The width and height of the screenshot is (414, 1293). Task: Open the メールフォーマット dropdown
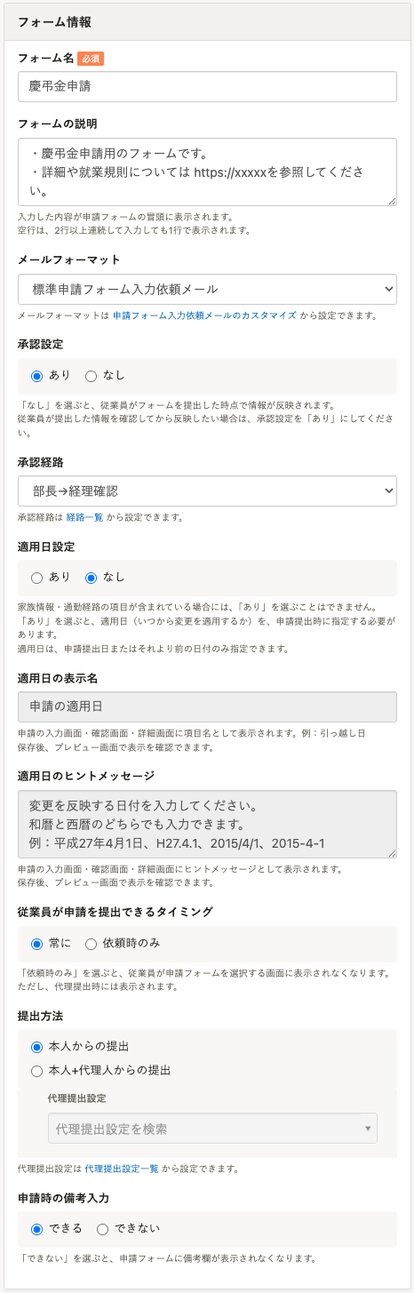207,289
